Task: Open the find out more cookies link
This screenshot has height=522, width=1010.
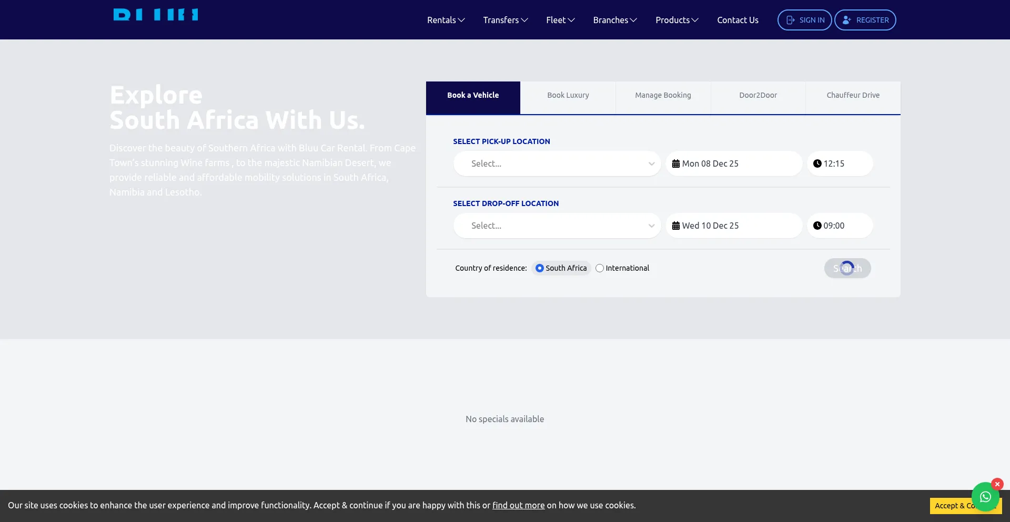Action: point(518,505)
